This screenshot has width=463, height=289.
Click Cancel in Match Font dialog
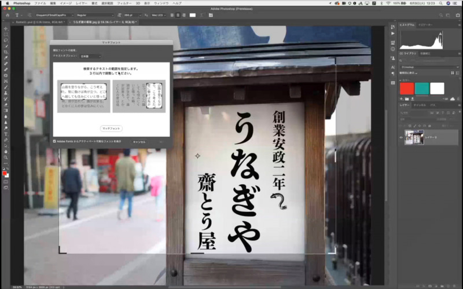point(139,142)
